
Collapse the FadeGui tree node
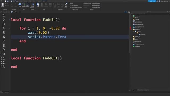coord(134,31)
